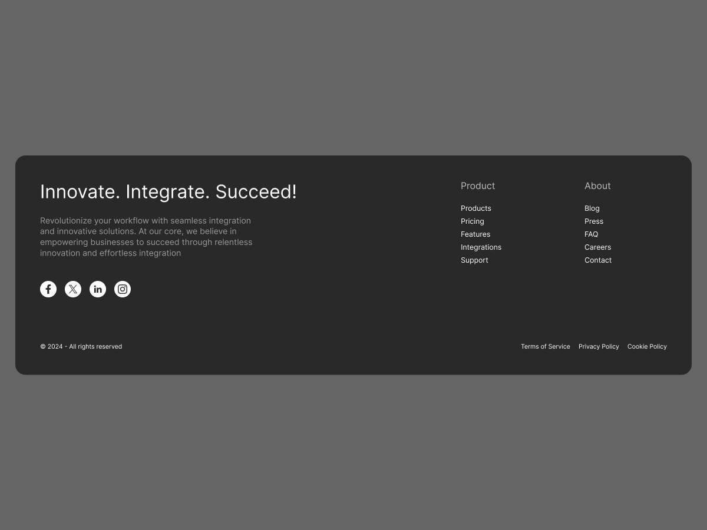Open the Pricing link
The image size is (707, 530).
[473, 221]
